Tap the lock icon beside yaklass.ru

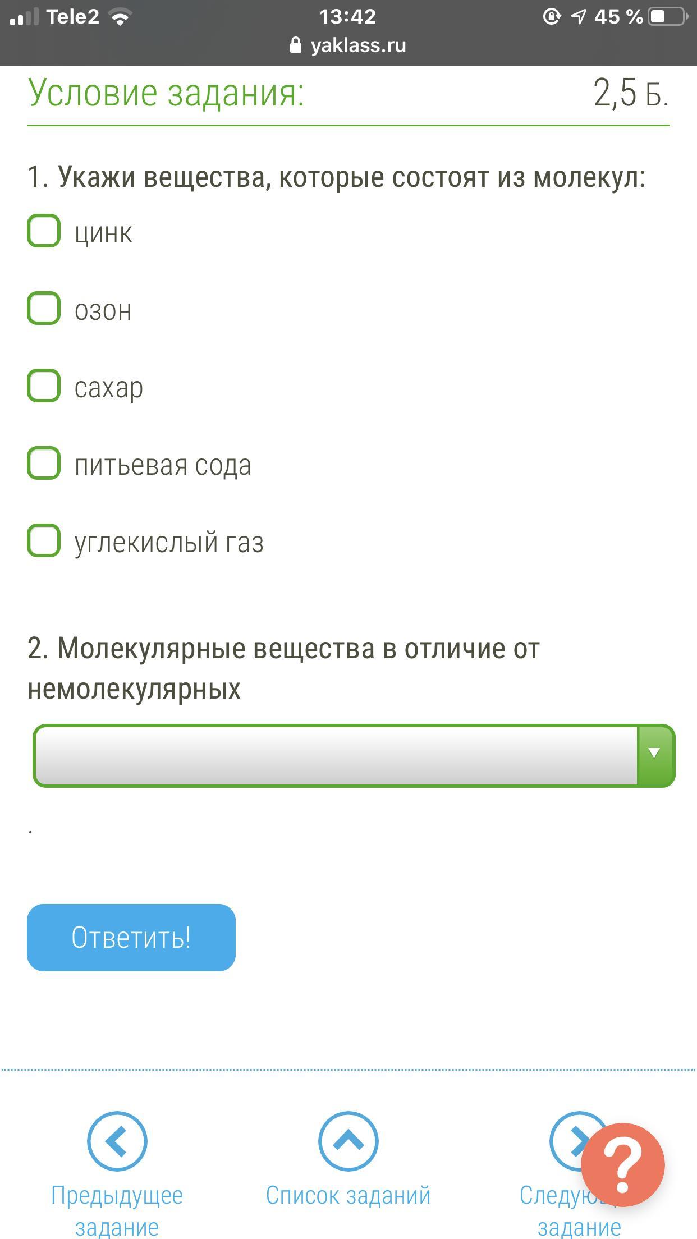click(x=296, y=45)
